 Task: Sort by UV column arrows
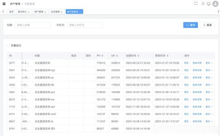point(117,56)
